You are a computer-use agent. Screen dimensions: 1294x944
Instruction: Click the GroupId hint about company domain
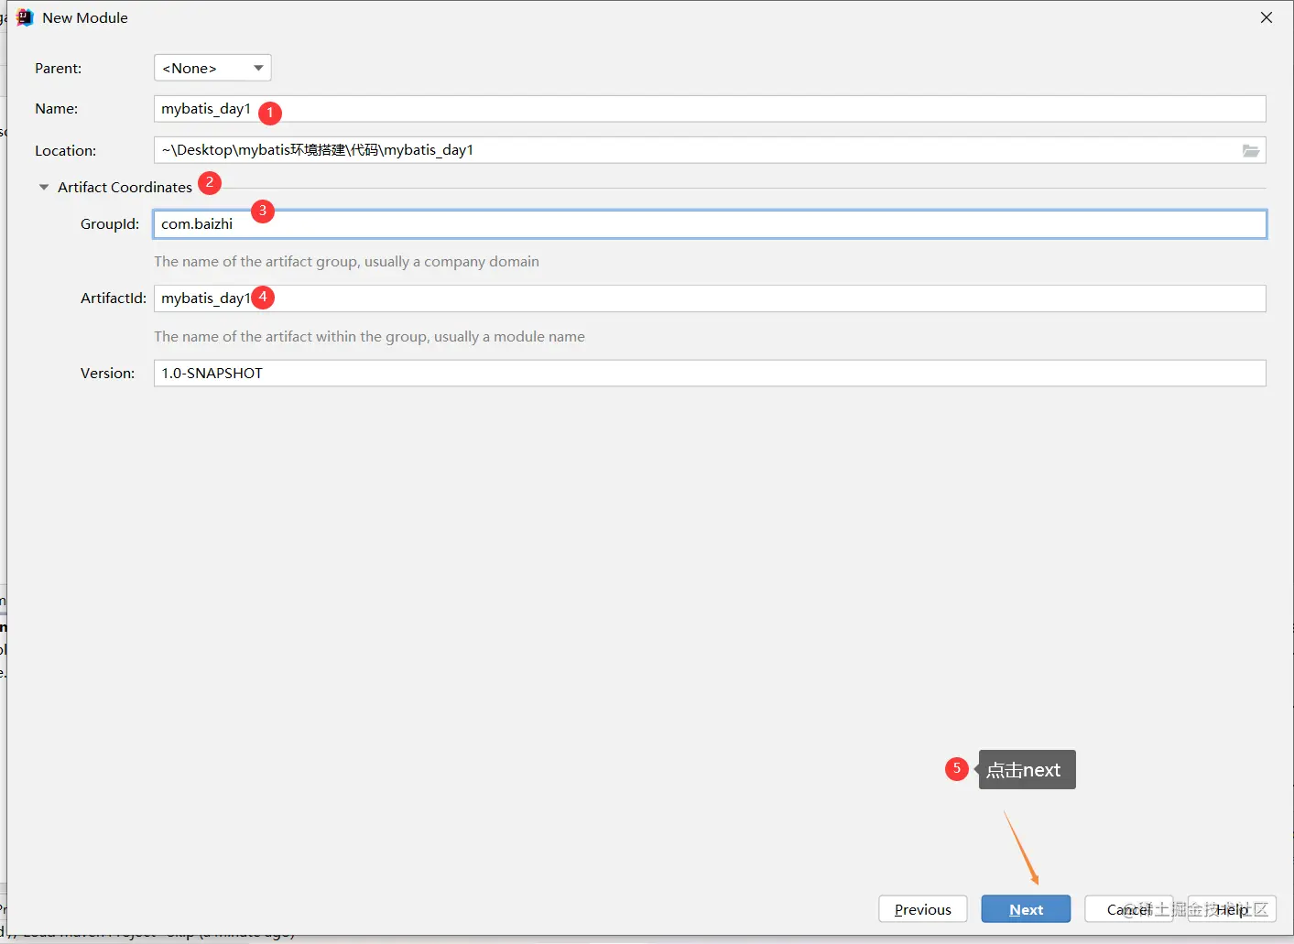[346, 262]
